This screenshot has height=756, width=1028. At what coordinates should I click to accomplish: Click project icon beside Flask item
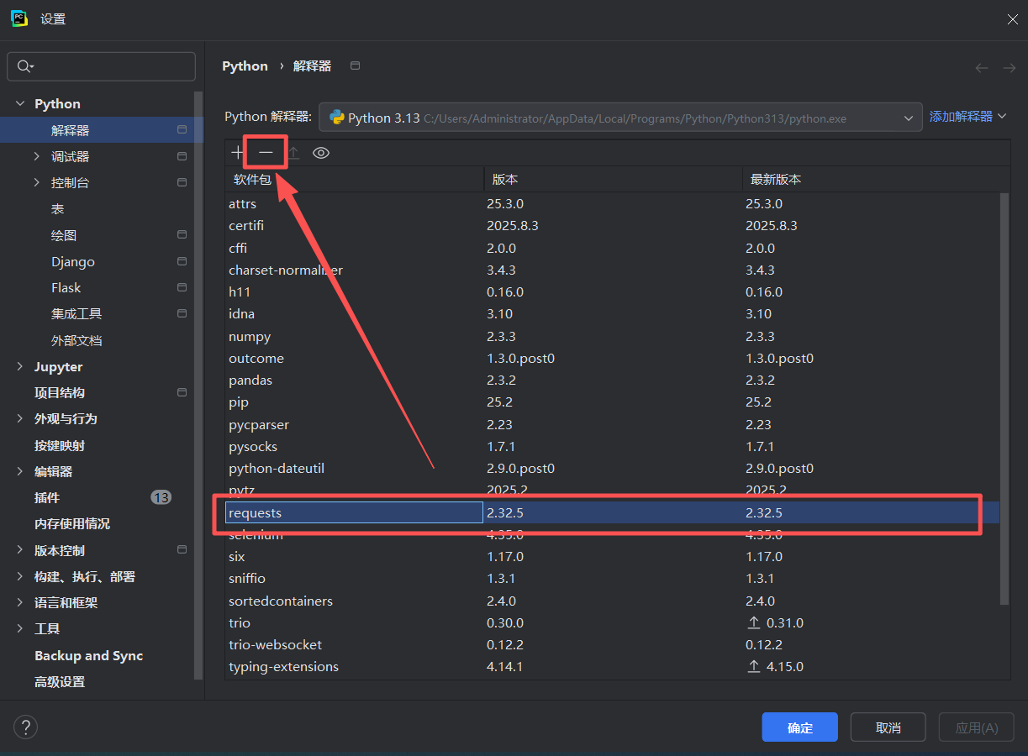(x=182, y=287)
